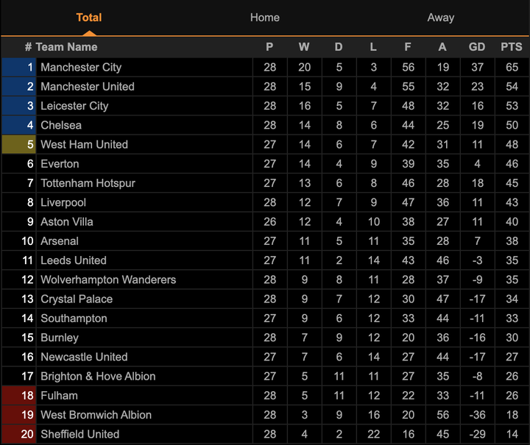Select Wolverhampton Wanderers in the standings
530x445 pixels.
click(107, 280)
